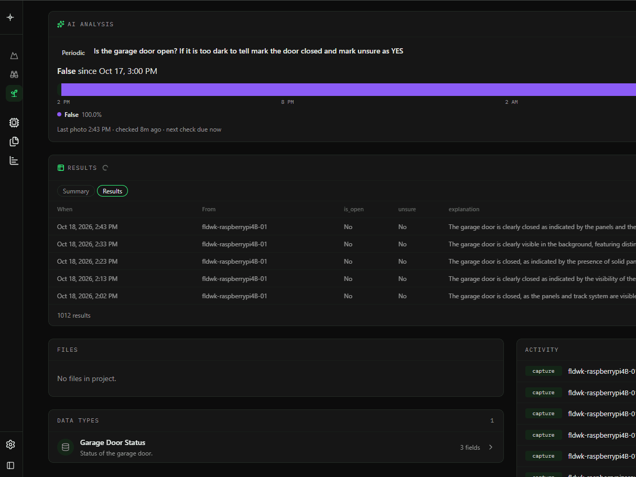Click the purple False legend dot
Viewport: 636px width, 477px height.
click(x=59, y=114)
